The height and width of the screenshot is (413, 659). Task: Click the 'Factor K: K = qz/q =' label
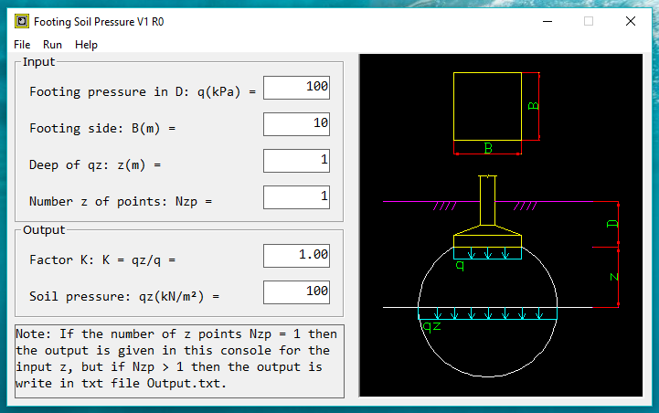102,260
